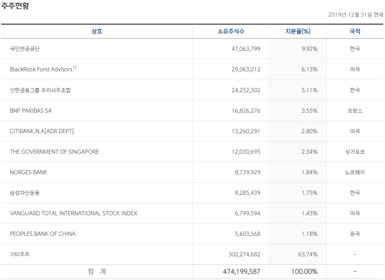Click ownership value 5.11%

309,90
